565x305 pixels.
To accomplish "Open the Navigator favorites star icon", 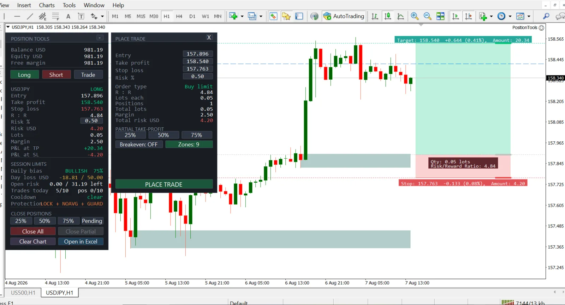I will click(x=286, y=16).
